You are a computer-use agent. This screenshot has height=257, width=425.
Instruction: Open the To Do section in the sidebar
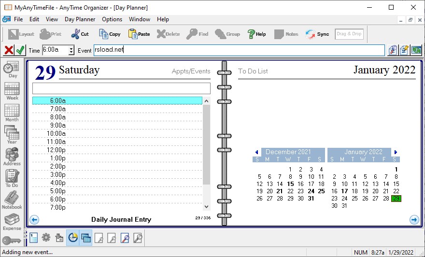12,178
